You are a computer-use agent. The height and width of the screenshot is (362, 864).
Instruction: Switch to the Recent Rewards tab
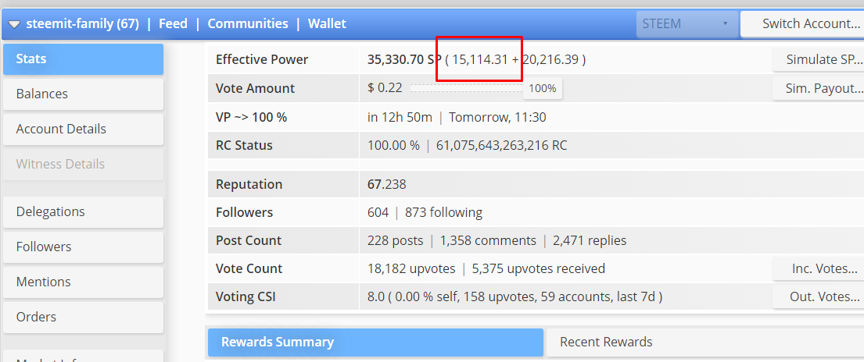tap(705, 342)
